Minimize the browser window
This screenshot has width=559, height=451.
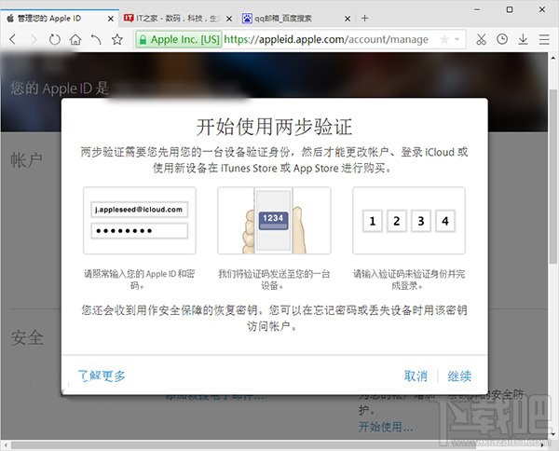(x=477, y=10)
